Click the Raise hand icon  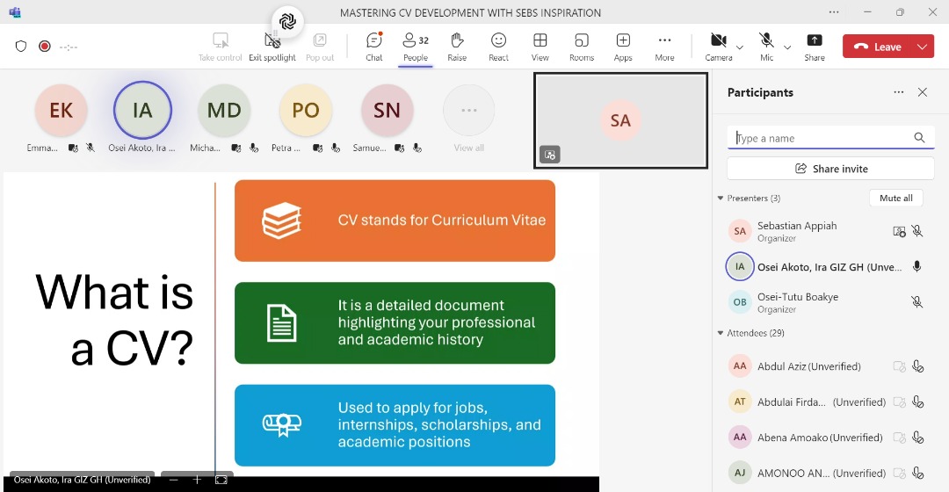pos(457,46)
